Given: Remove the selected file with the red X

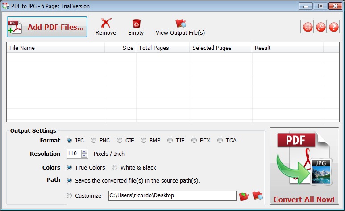Looking at the screenshot, I should 106,27.
